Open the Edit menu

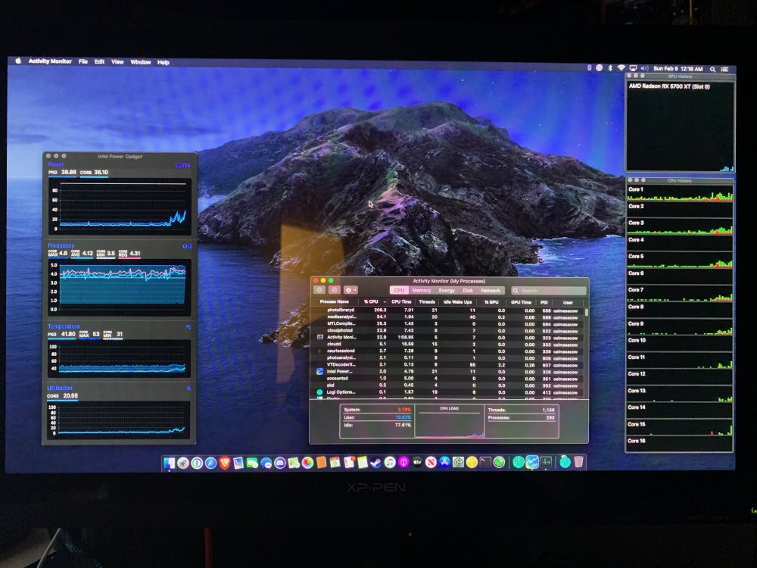pyautogui.click(x=99, y=62)
